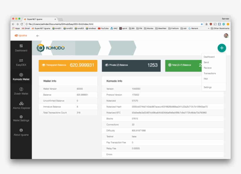This screenshot has width=241, height=174.
Task: Expand the FM bookmark folder
Action: [x=139, y=29]
